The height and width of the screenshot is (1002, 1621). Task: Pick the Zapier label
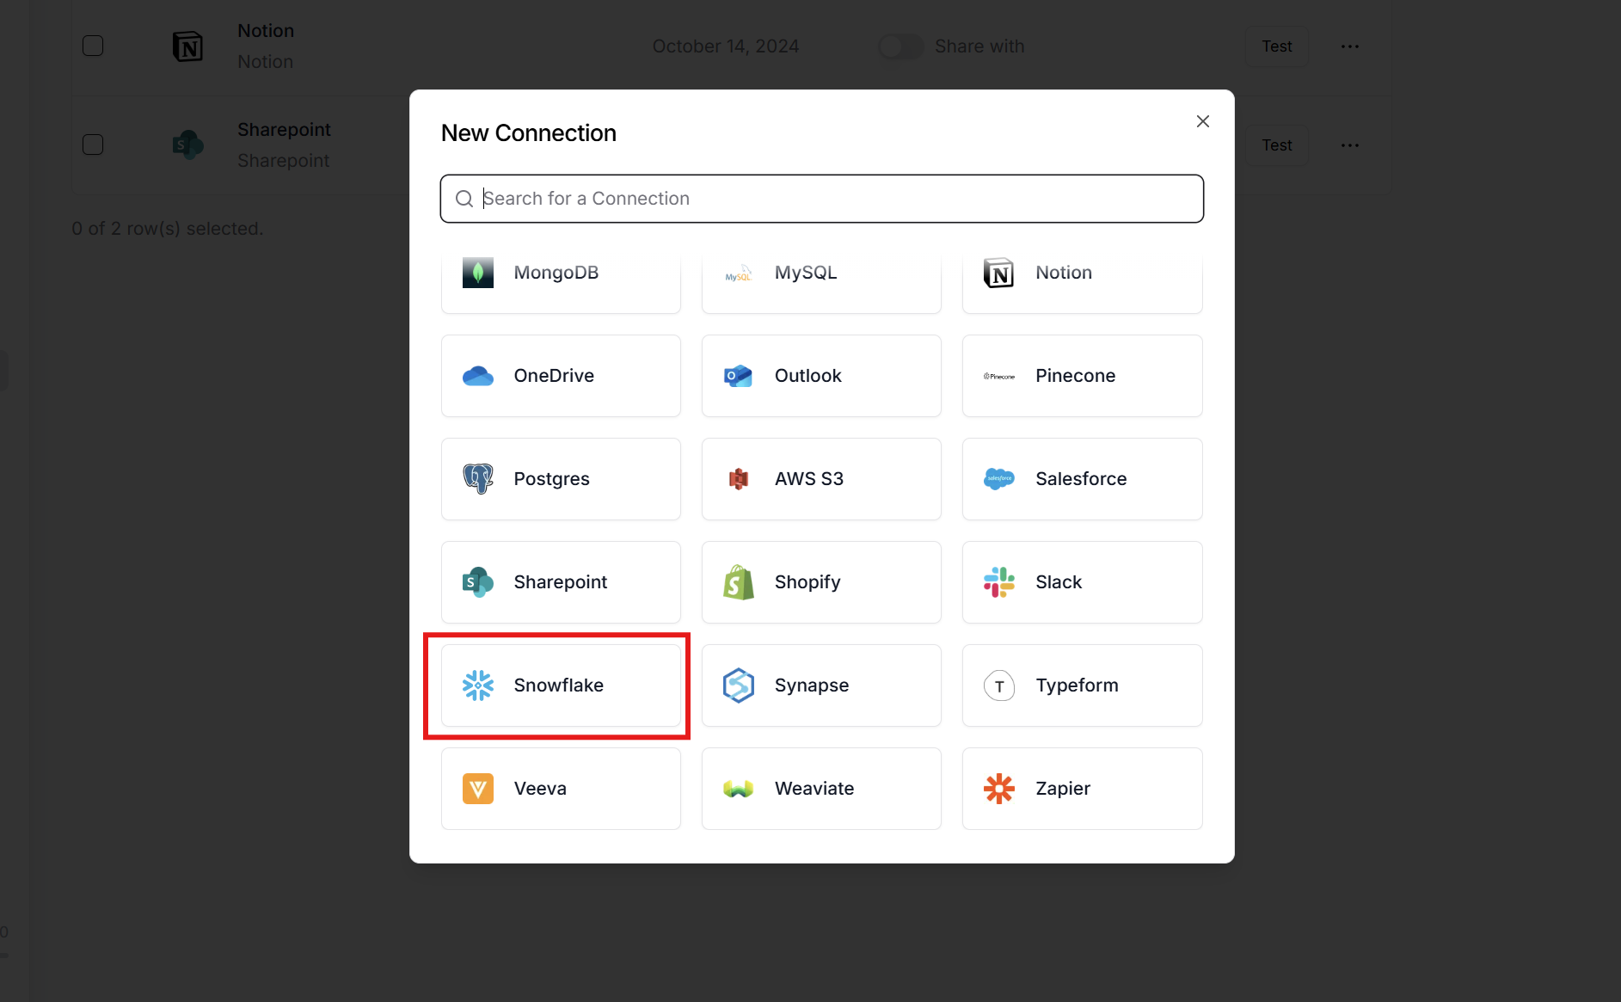point(1063,789)
